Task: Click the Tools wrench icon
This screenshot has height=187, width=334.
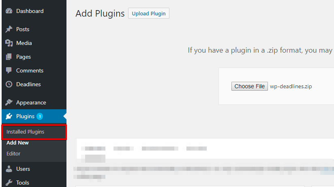Action: [x=9, y=183]
